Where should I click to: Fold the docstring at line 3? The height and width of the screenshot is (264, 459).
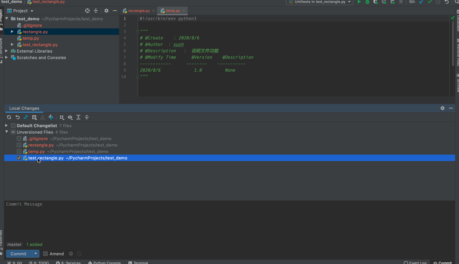138,32
